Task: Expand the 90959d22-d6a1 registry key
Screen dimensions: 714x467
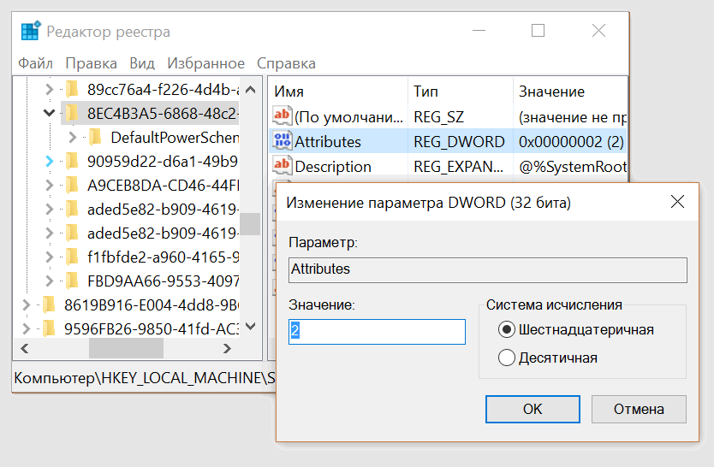Action: click(x=50, y=161)
